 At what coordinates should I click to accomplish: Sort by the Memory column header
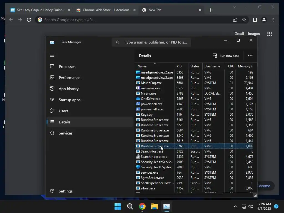245,66
